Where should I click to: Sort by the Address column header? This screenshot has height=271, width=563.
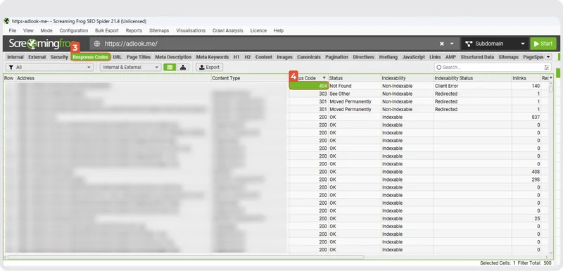click(113, 78)
